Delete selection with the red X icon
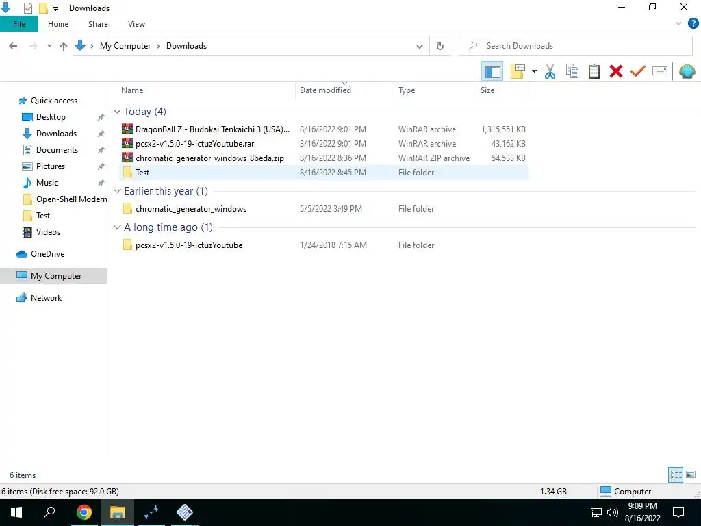 tap(616, 71)
